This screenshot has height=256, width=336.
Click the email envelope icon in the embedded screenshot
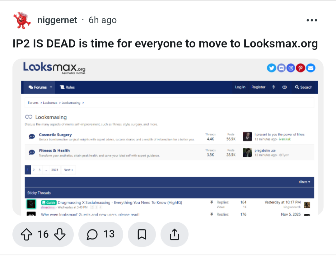click(x=310, y=68)
